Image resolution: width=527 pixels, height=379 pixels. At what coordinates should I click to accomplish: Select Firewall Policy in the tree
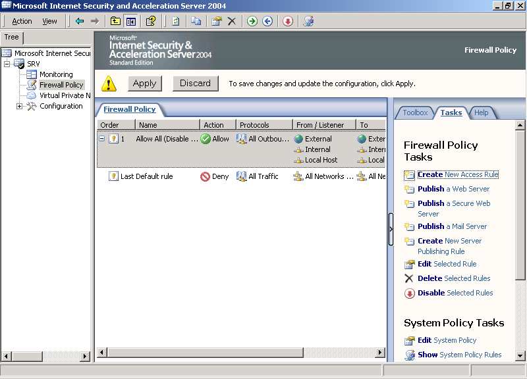pos(61,85)
